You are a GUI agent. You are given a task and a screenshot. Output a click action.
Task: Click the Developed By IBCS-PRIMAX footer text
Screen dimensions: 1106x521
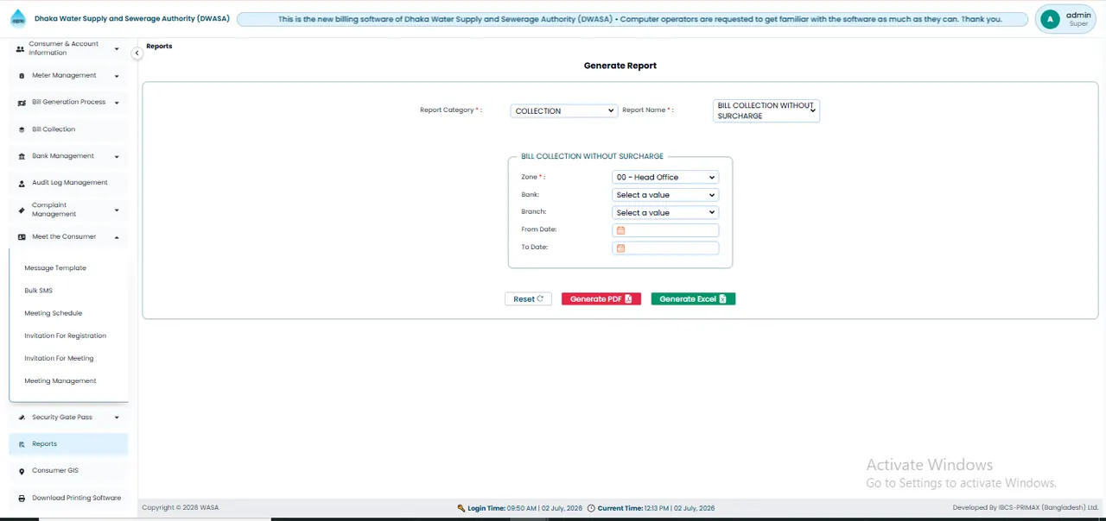coord(1026,508)
